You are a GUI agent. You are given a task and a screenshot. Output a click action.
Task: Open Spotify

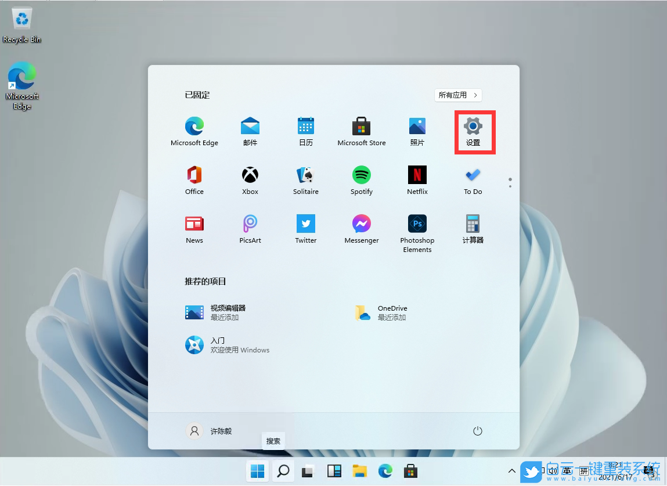361,180
